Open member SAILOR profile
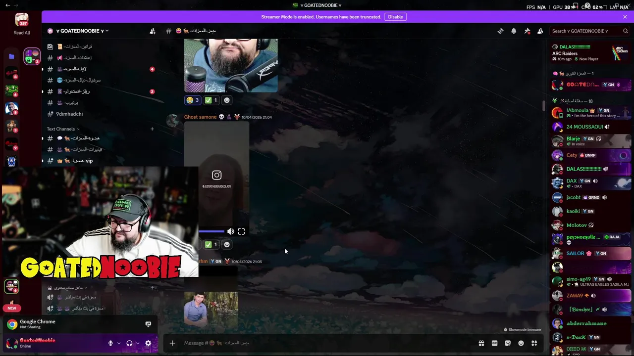Viewport: 634px width, 356px height. 590,254
